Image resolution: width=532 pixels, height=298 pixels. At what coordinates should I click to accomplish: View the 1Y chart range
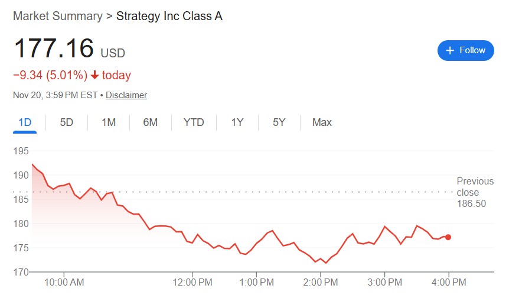[237, 122]
